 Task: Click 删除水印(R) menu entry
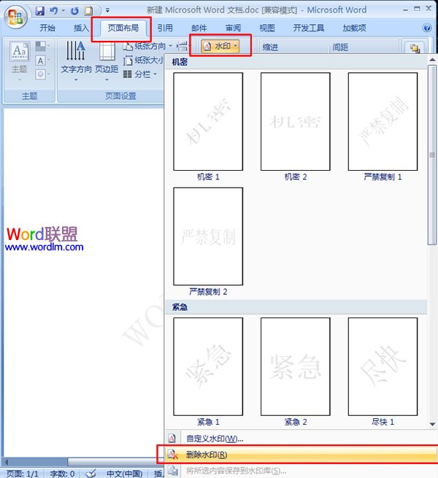pos(301,455)
